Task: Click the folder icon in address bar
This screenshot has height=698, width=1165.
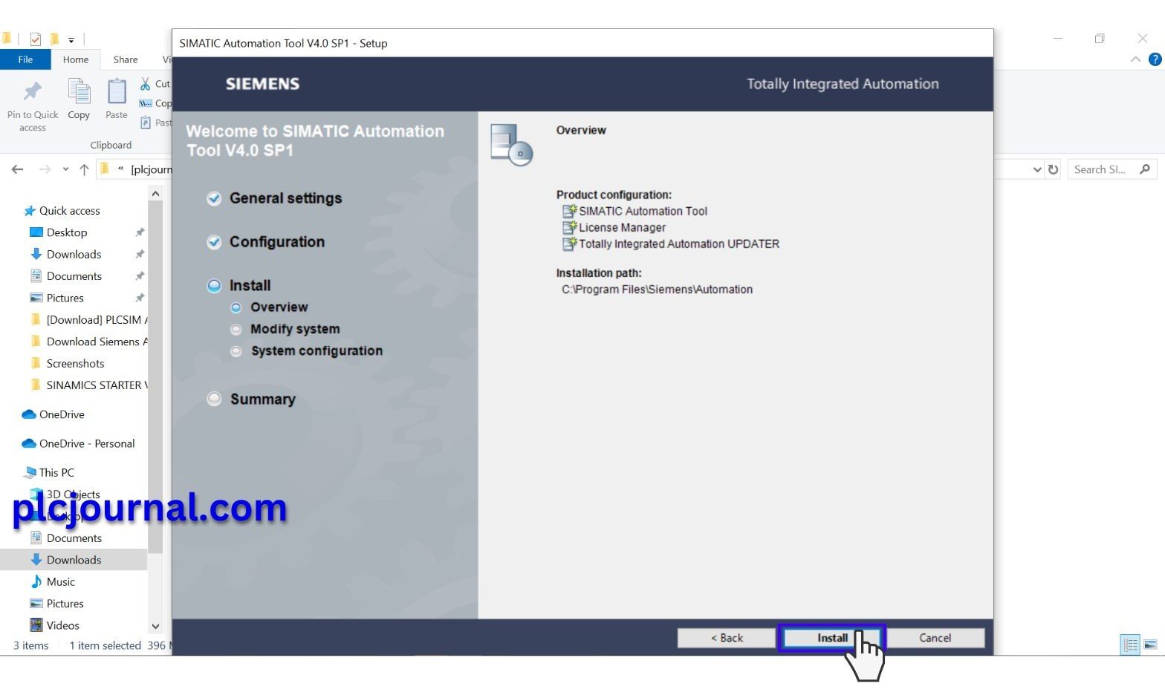Action: tap(104, 169)
